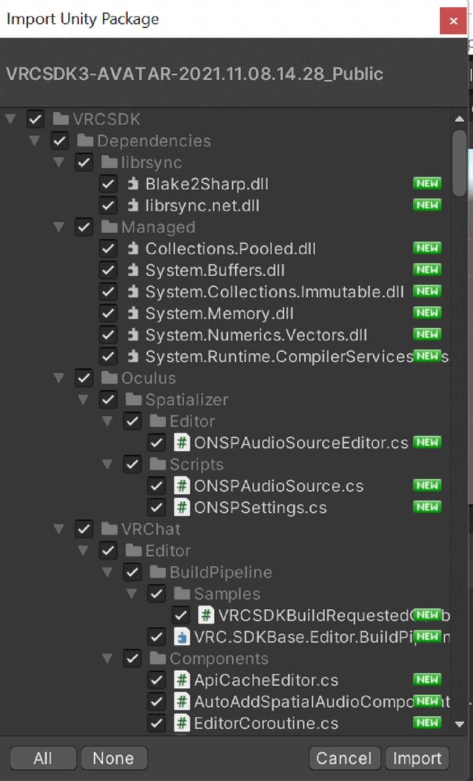Close the Import Unity Package dialog
Image resolution: width=473 pixels, height=781 pixels.
tap(453, 21)
